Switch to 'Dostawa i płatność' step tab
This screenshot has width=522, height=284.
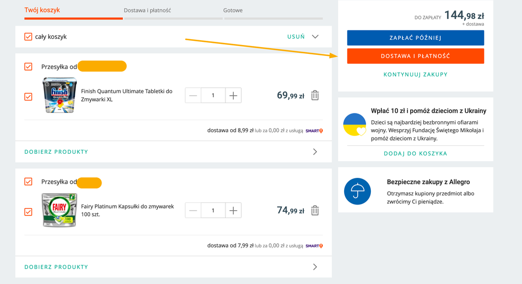tap(147, 10)
